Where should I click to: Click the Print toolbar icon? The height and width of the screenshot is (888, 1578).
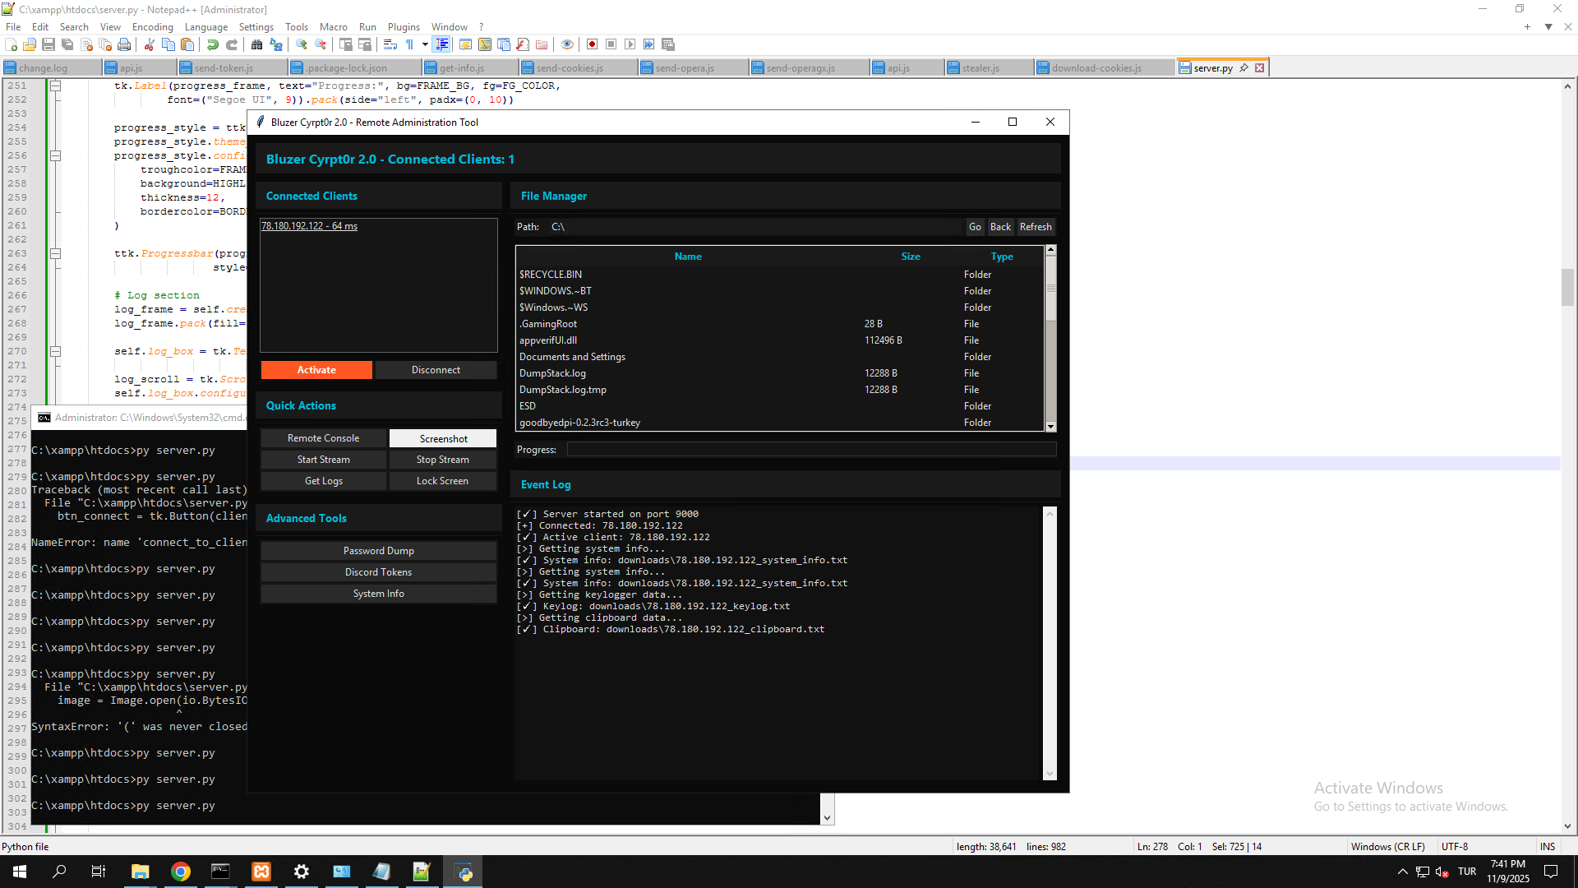pyautogui.click(x=124, y=44)
